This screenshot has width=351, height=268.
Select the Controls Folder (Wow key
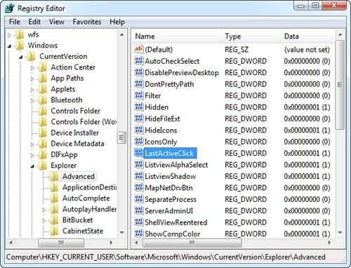(x=84, y=122)
